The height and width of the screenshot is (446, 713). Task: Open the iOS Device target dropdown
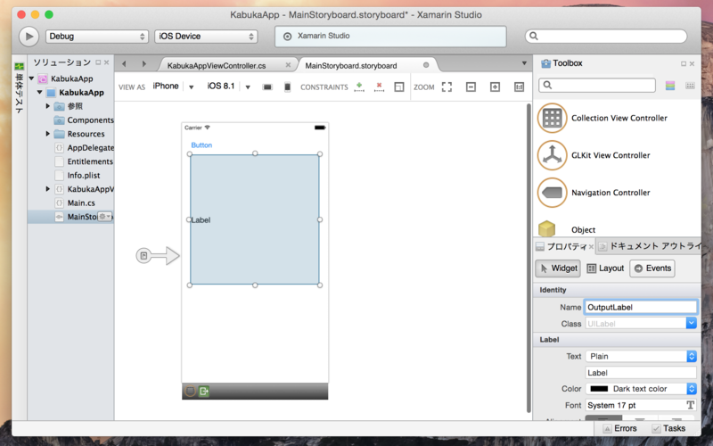click(x=206, y=37)
